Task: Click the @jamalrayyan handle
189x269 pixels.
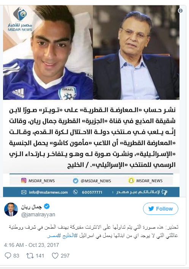Action: tap(38, 214)
